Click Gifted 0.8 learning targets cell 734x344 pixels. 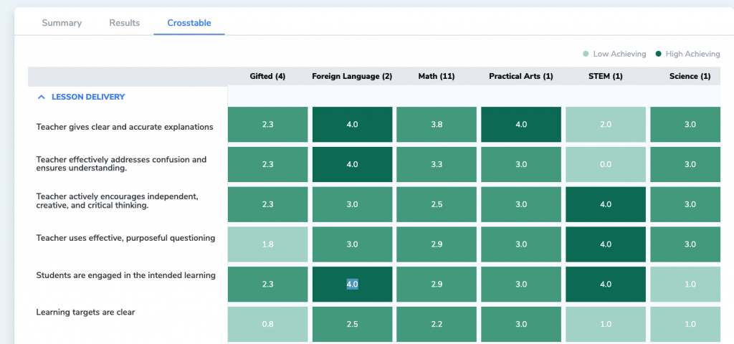(268, 325)
